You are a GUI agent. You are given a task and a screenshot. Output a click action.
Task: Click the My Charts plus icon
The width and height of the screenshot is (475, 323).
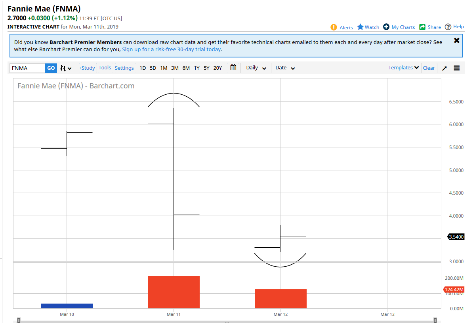point(386,27)
